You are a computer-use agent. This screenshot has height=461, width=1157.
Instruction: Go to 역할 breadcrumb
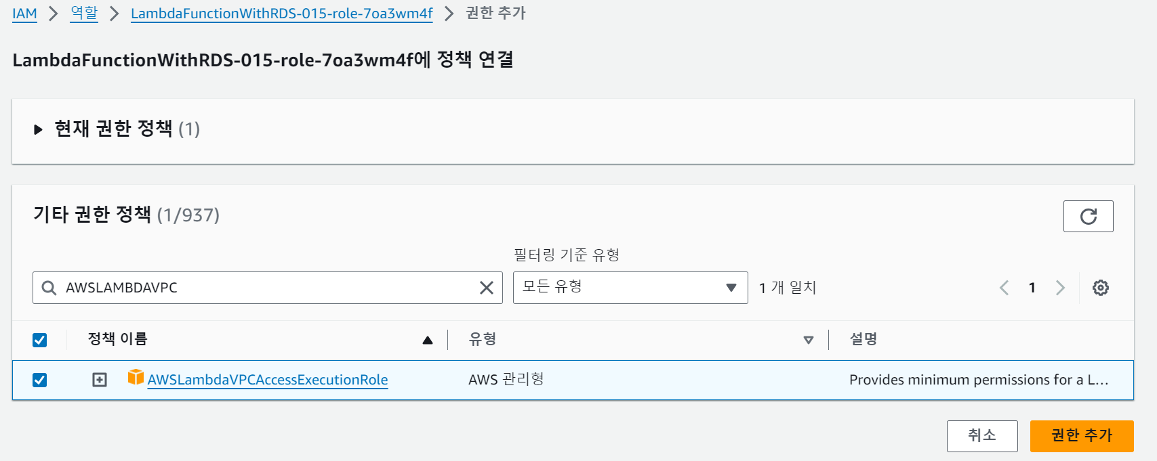click(x=84, y=14)
